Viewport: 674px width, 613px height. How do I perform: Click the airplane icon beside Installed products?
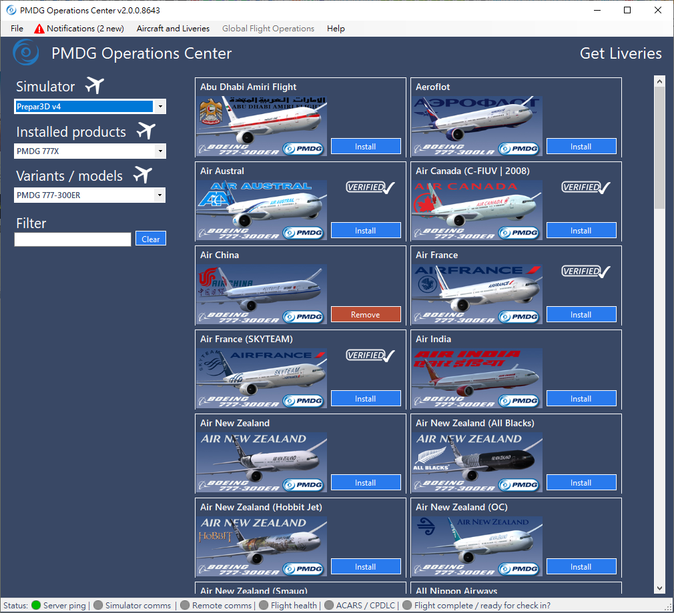pyautogui.click(x=145, y=131)
